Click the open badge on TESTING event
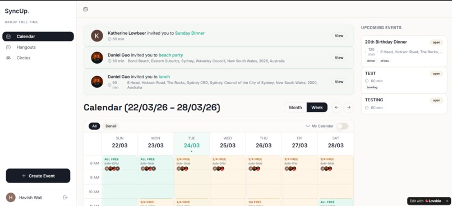This screenshot has height=206, width=452. [436, 100]
